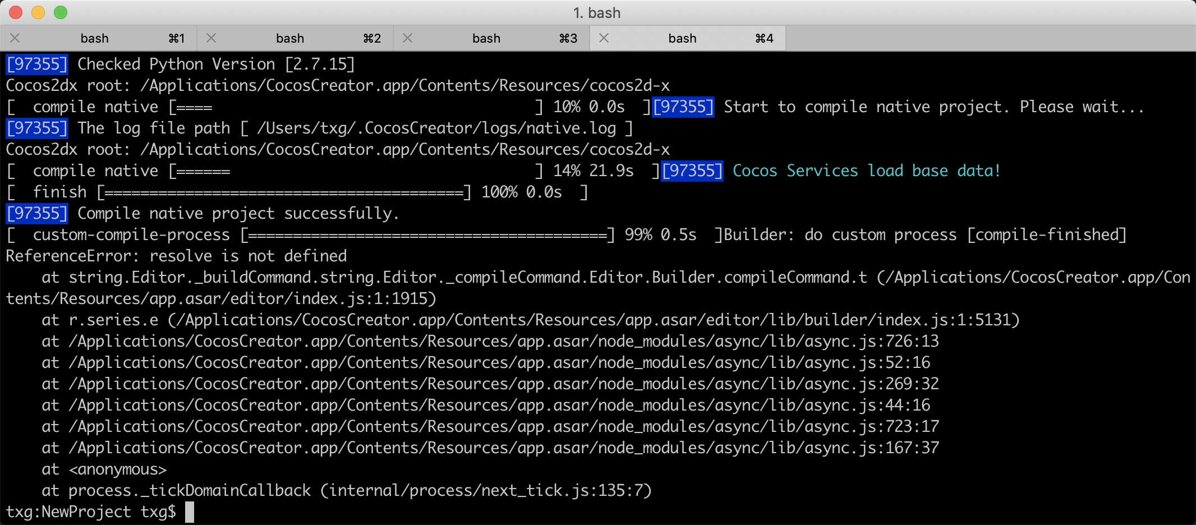Click the finish progress bar at 100%
The width and height of the screenshot is (1196, 525).
(284, 193)
